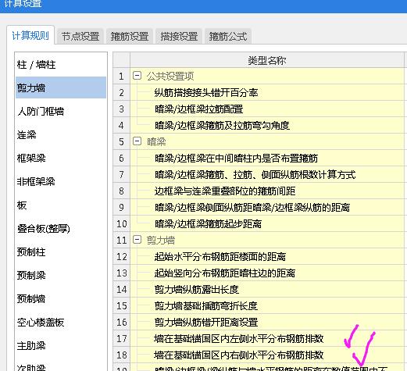Select row 墙在基础锚固区内左侧水平分布钢筋排数
Screen dimensions: 407x371
pyautogui.click(x=267, y=338)
